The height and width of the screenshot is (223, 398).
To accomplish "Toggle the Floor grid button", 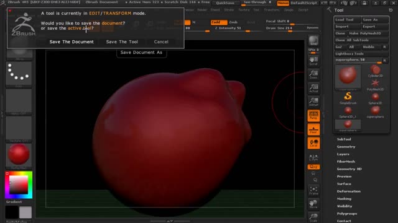I will [x=313, y=129].
